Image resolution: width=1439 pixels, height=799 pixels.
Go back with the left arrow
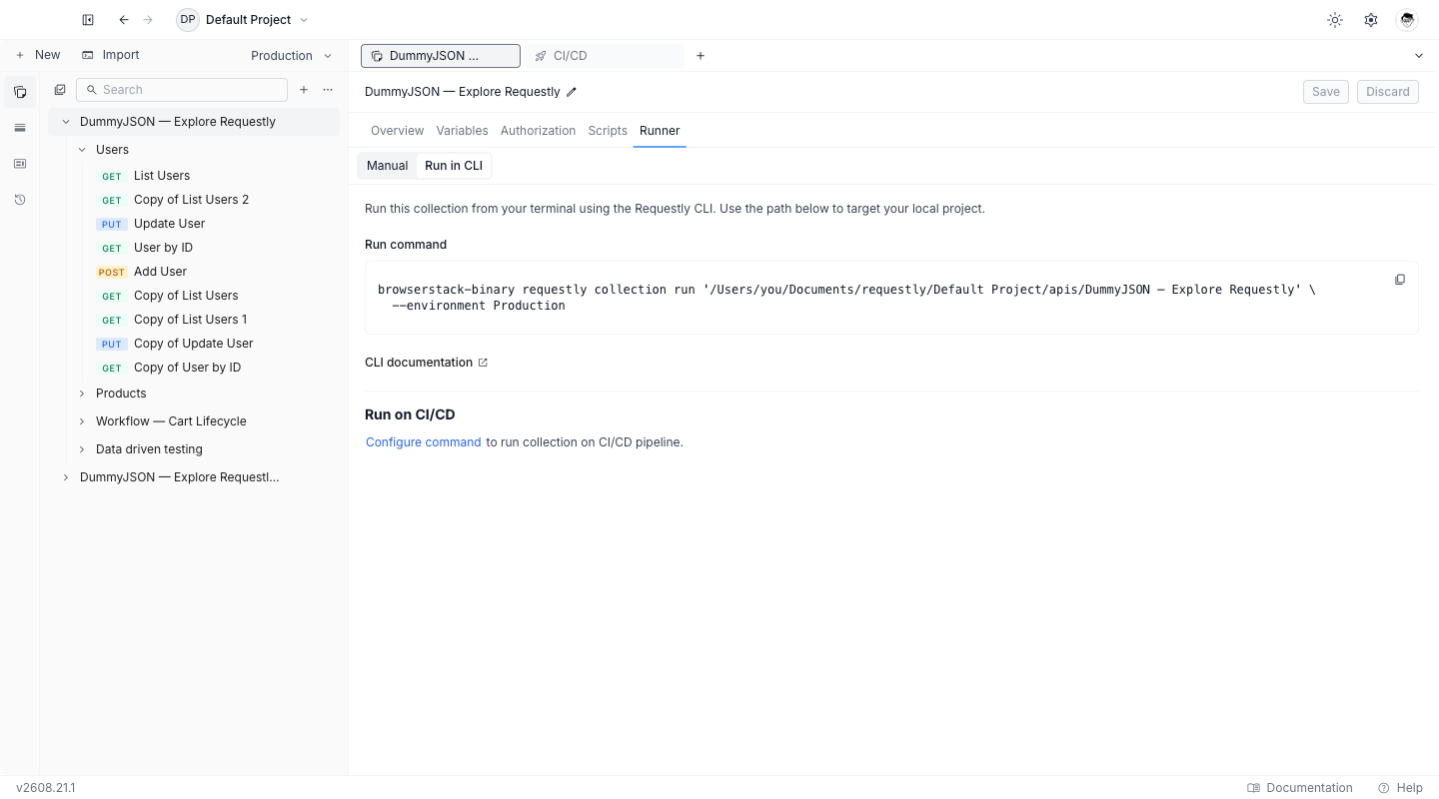coord(124,20)
